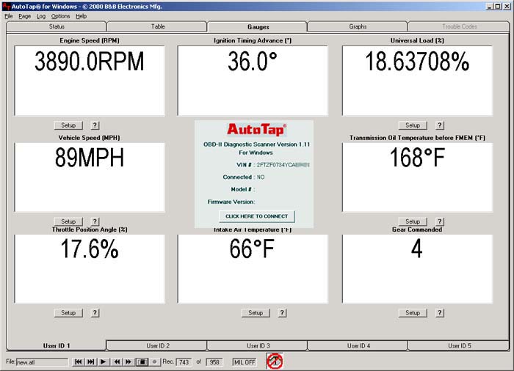
Task: Switch to the Graphs tab
Action: point(358,26)
